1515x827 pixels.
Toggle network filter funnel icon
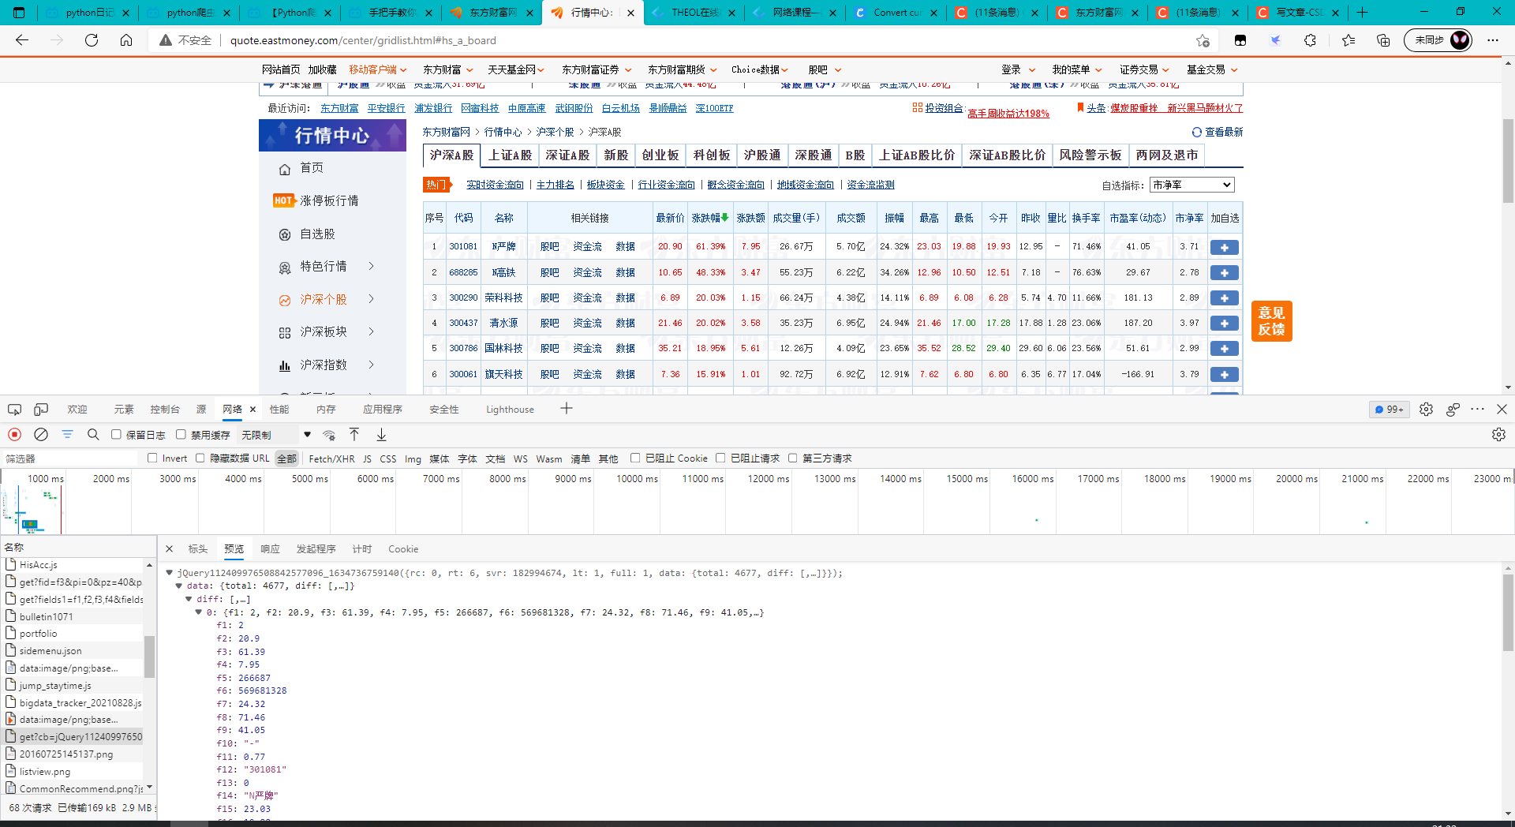(68, 435)
